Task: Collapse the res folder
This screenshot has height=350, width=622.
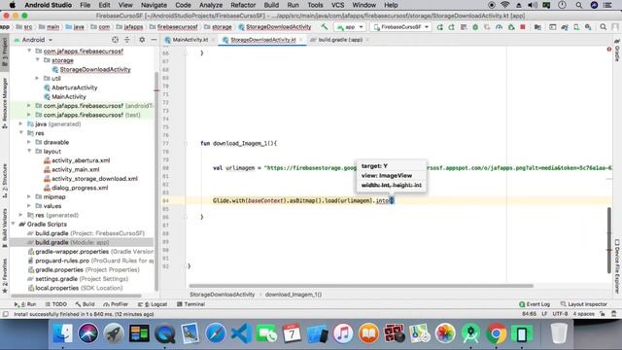Action: pyautogui.click(x=21, y=133)
